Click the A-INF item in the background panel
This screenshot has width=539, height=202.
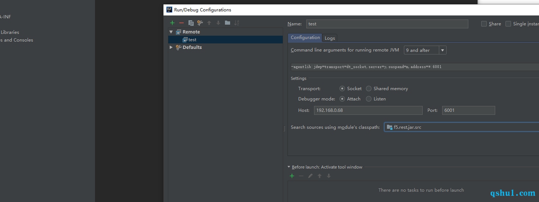pos(5,17)
